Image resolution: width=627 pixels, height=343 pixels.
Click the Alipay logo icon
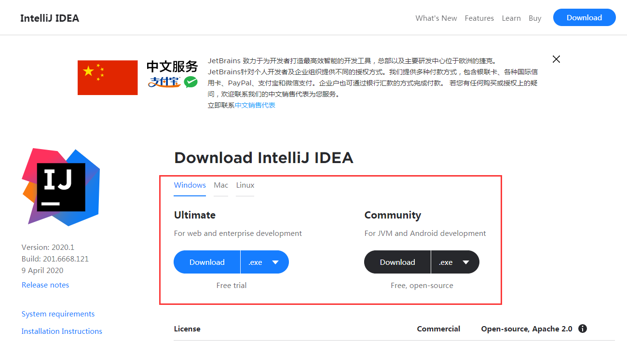[x=164, y=82]
